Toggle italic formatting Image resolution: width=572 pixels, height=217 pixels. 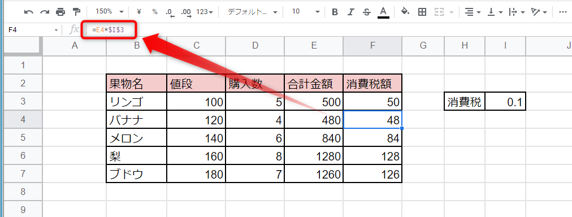(350, 12)
